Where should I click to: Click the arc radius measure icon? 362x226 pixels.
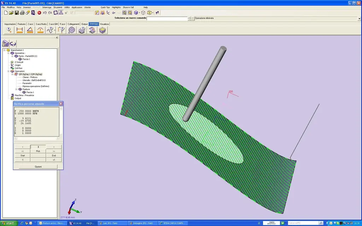[40, 30]
